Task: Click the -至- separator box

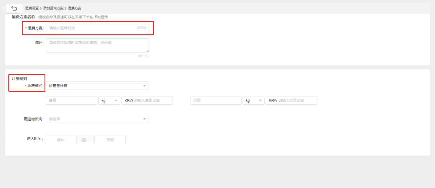Action: (x=86, y=140)
